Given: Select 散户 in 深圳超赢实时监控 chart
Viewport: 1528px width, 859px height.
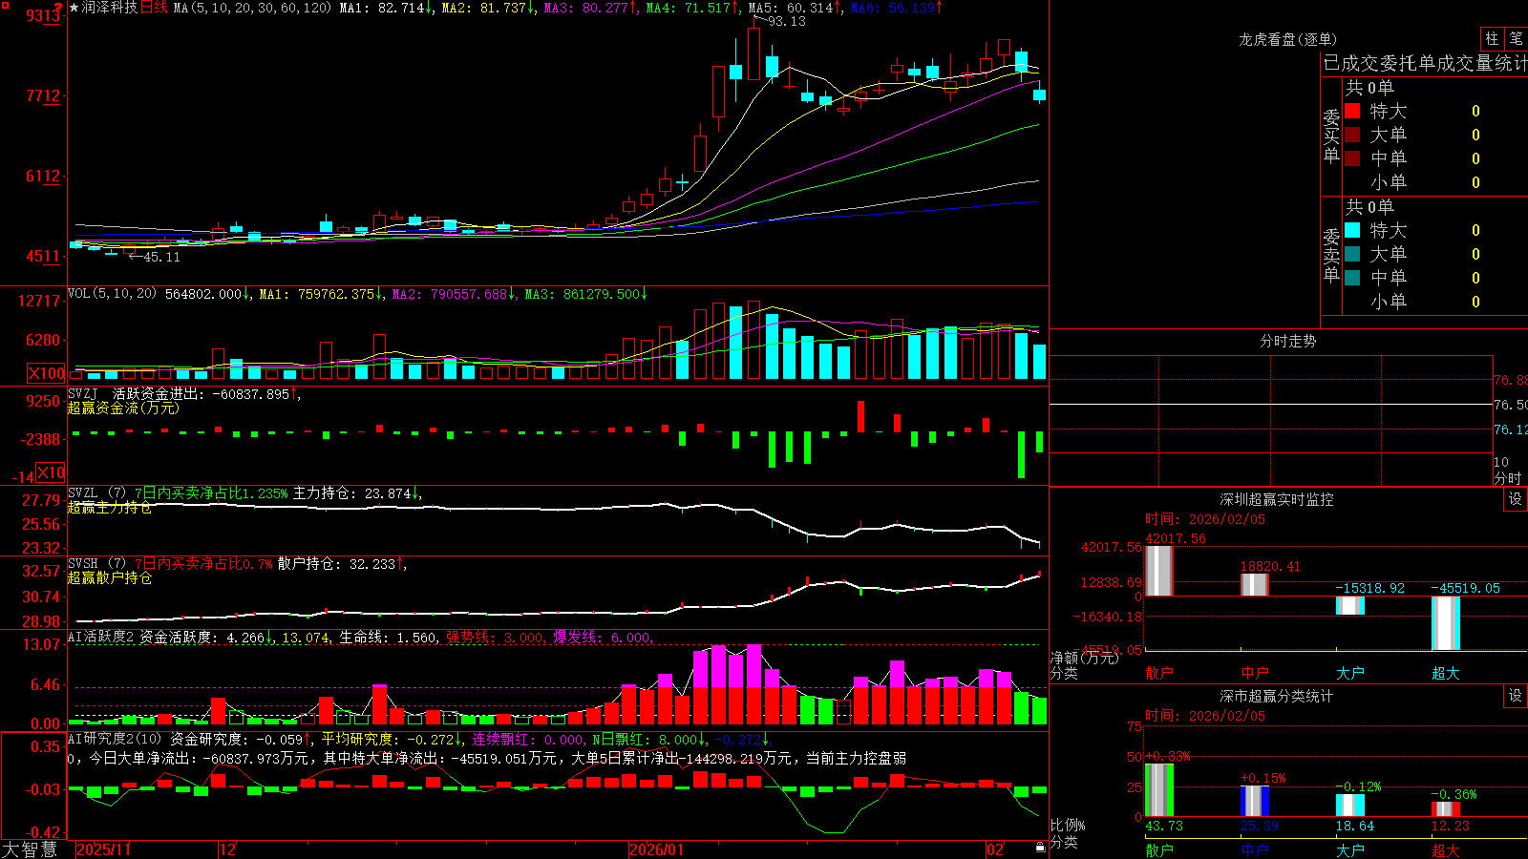Looking at the screenshot, I should pyautogui.click(x=1159, y=673).
